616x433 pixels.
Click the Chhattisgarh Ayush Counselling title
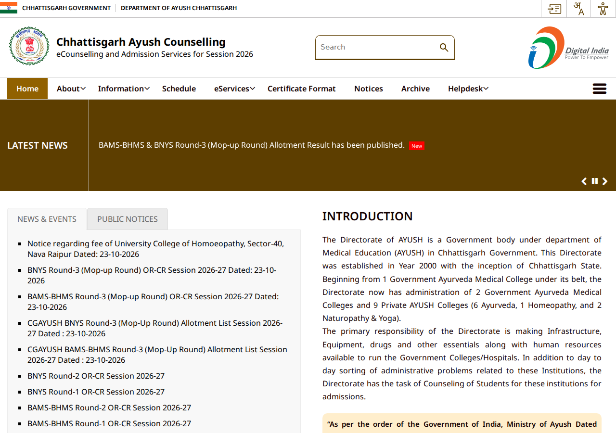tap(141, 42)
